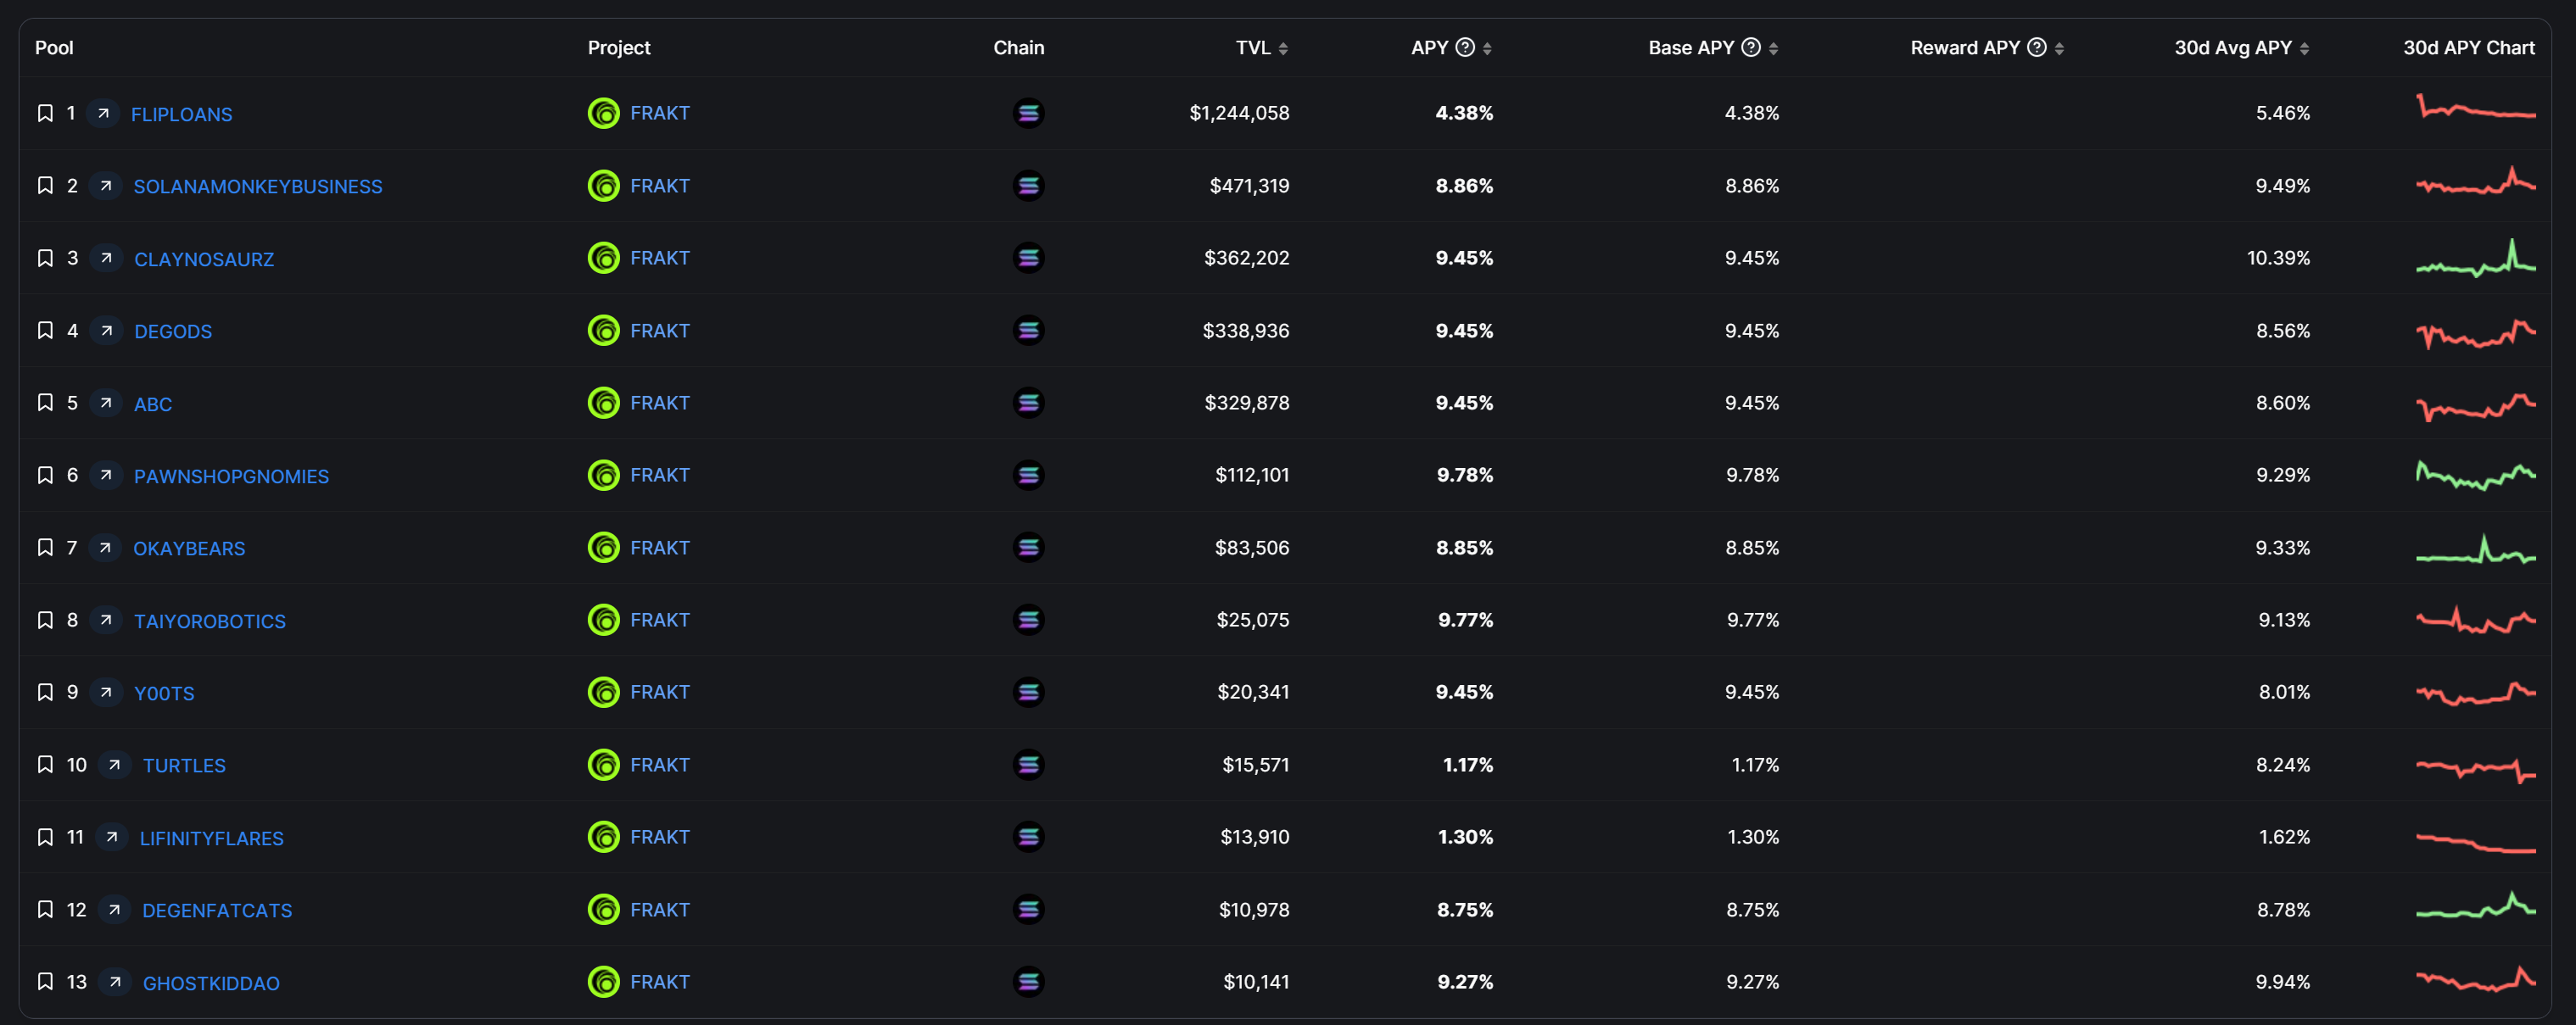Click the Project column header
Screen dimensions: 2576x1025
point(619,47)
